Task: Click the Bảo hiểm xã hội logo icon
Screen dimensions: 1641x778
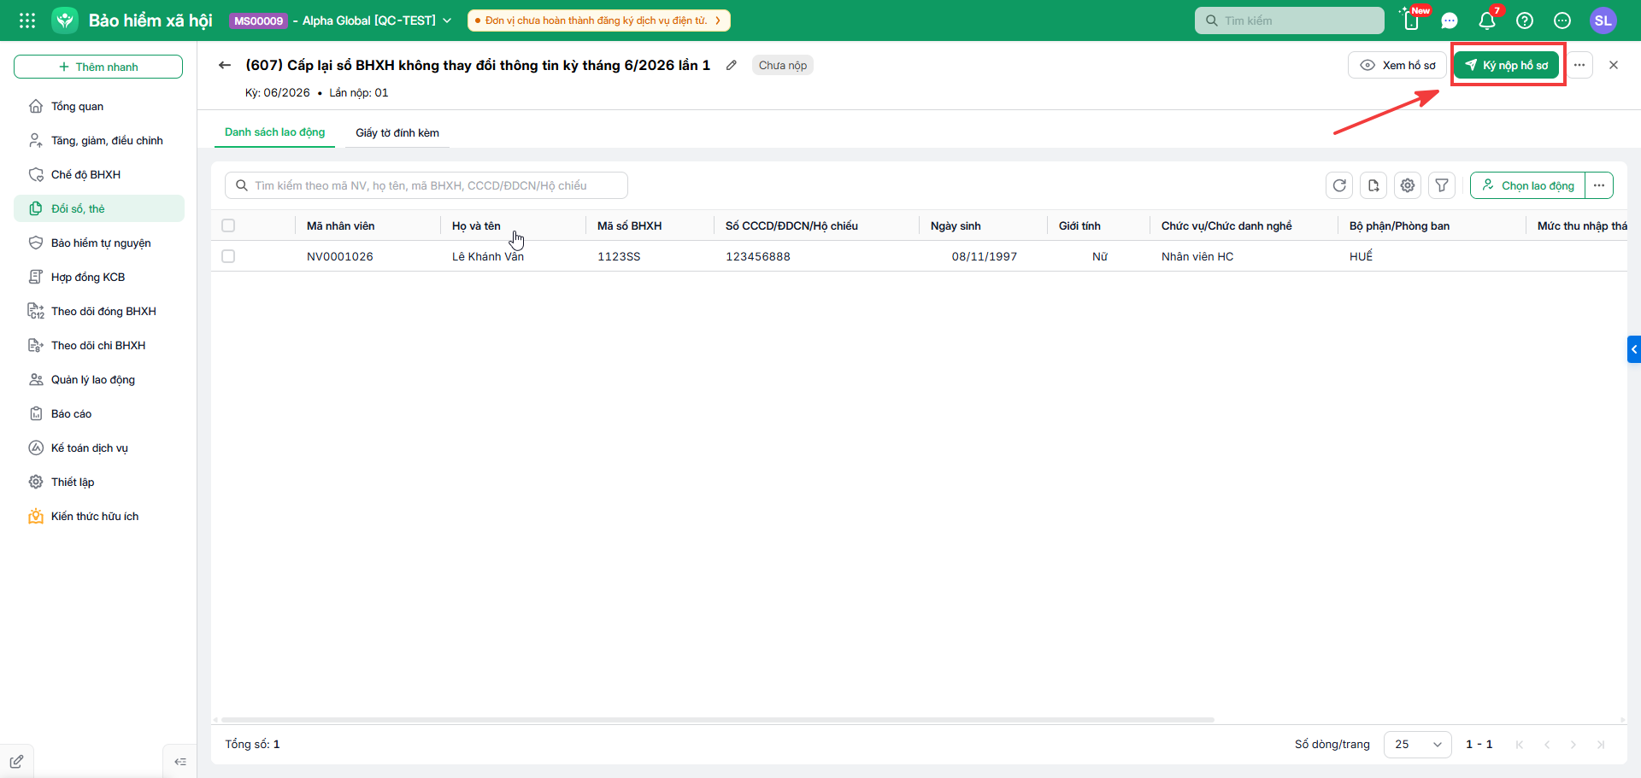Action: tap(65, 20)
